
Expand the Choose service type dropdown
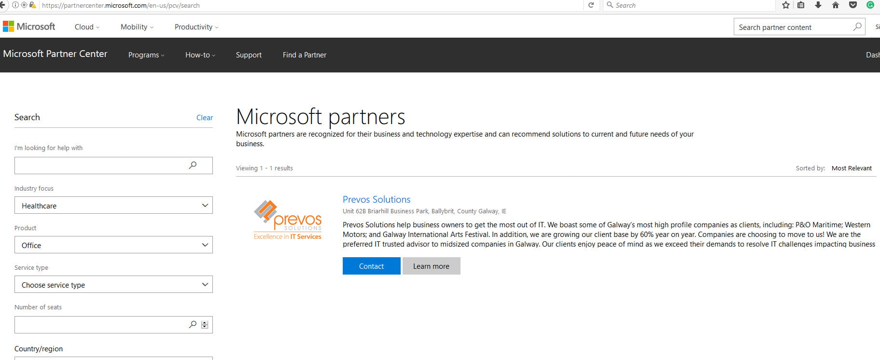113,285
